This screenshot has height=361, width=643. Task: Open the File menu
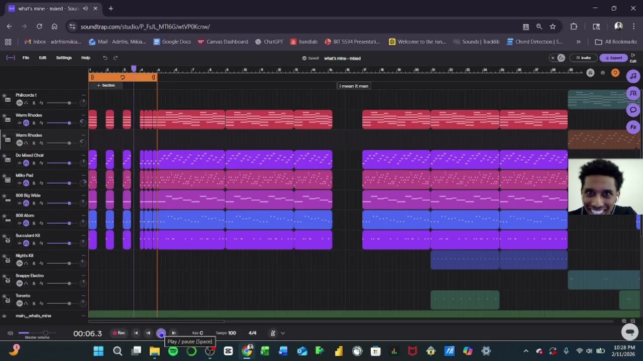pos(26,58)
